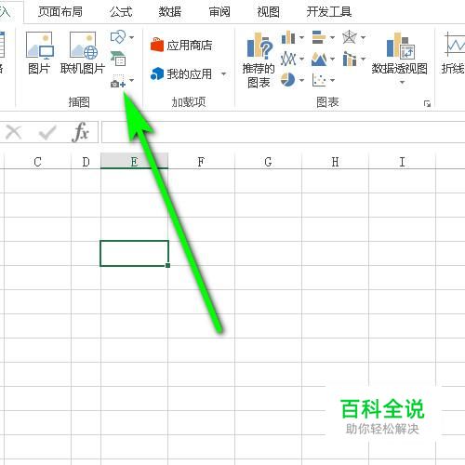Insert a combo chart

[x=350, y=59]
